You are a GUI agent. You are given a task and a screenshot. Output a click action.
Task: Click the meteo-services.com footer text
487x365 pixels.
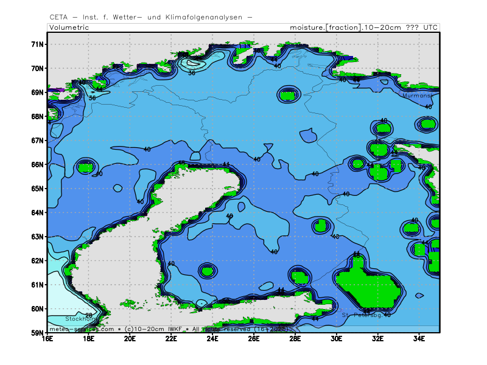pyautogui.click(x=81, y=328)
